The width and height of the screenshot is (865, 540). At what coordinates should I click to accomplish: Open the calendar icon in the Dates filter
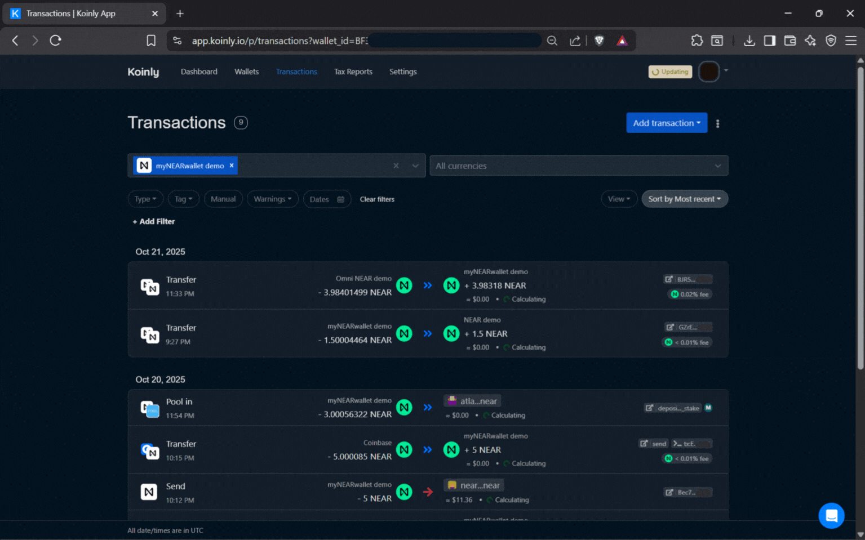click(341, 199)
